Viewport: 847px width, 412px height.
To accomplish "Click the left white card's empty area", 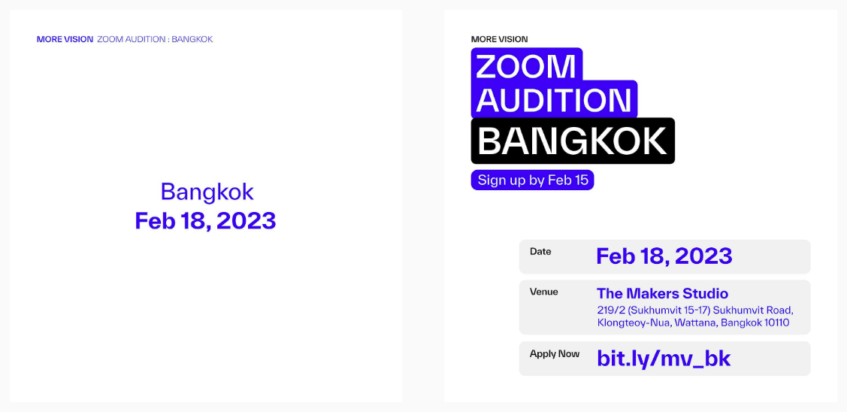I will (x=205, y=314).
